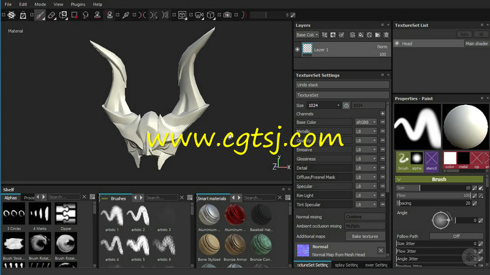Click the Undo stack button
Image resolution: width=490 pixels, height=275 pixels.
(x=342, y=85)
